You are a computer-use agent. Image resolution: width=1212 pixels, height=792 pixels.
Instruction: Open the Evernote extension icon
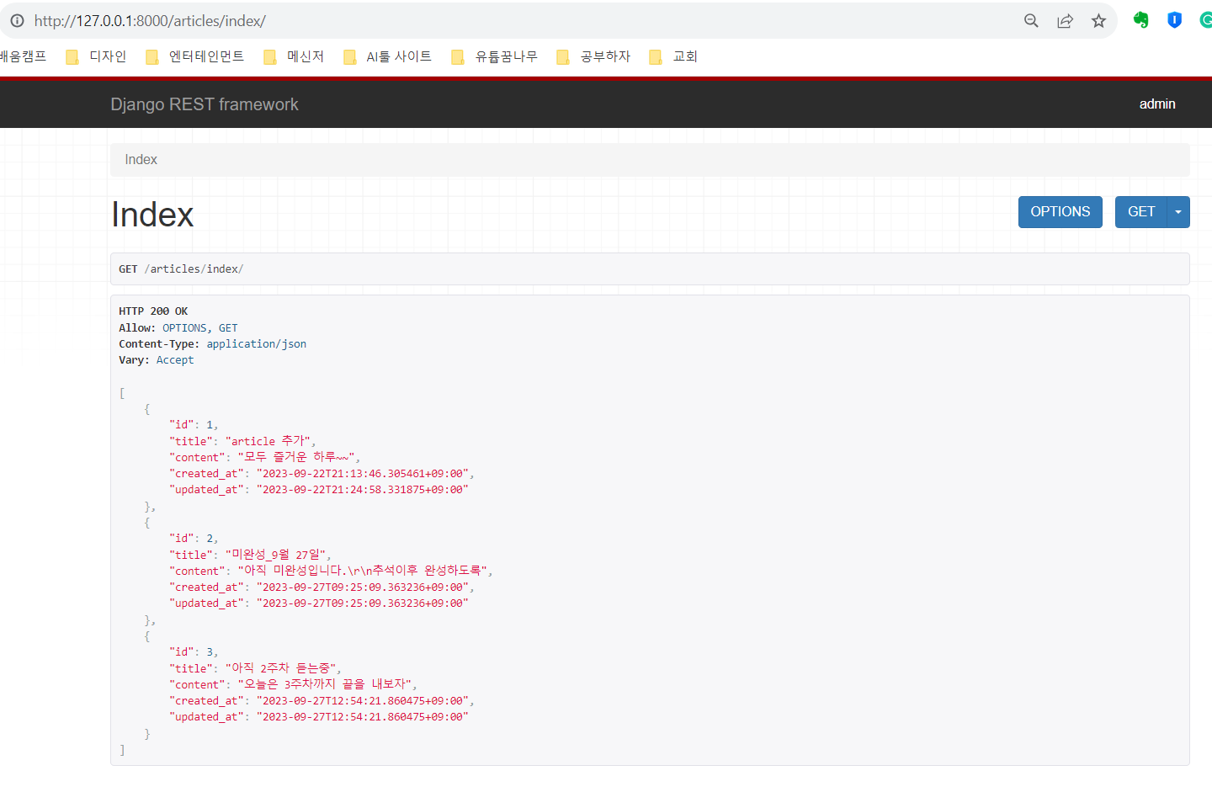pos(1141,20)
